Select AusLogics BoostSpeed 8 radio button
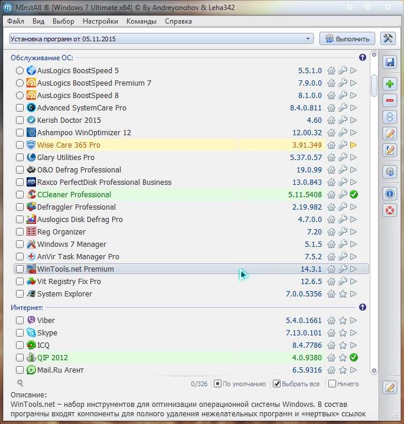Screen dimensions: 404x424 [x=19, y=96]
